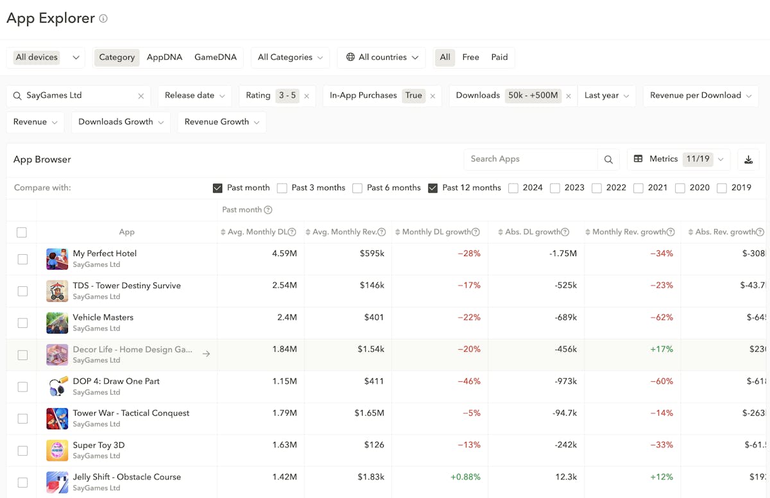Image resolution: width=770 pixels, height=498 pixels.
Task: Enable the Past 3 months checkbox
Action: click(x=282, y=188)
